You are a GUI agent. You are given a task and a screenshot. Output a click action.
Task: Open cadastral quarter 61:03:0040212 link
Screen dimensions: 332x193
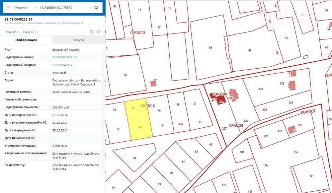[x=62, y=65]
